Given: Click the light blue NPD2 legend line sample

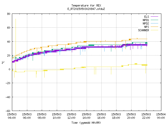Looking at the screenshot, I should click(154, 23).
